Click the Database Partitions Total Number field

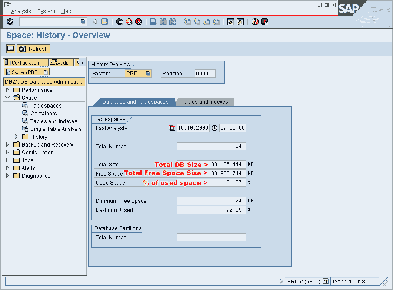click(x=211, y=237)
